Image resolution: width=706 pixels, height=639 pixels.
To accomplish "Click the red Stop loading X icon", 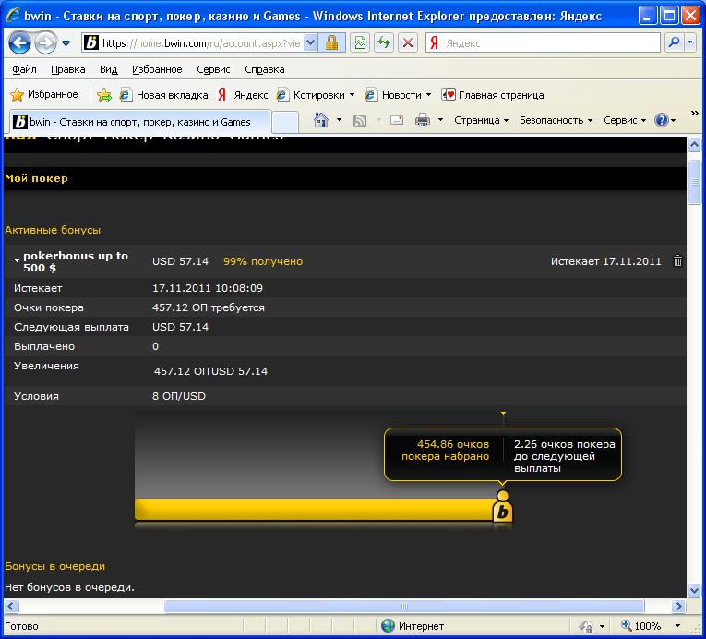I will pos(408,43).
